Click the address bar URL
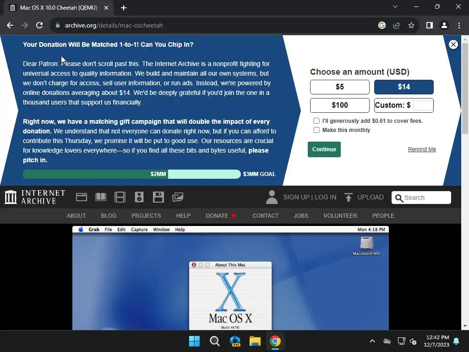Image resolution: width=469 pixels, height=352 pixels. tap(114, 26)
